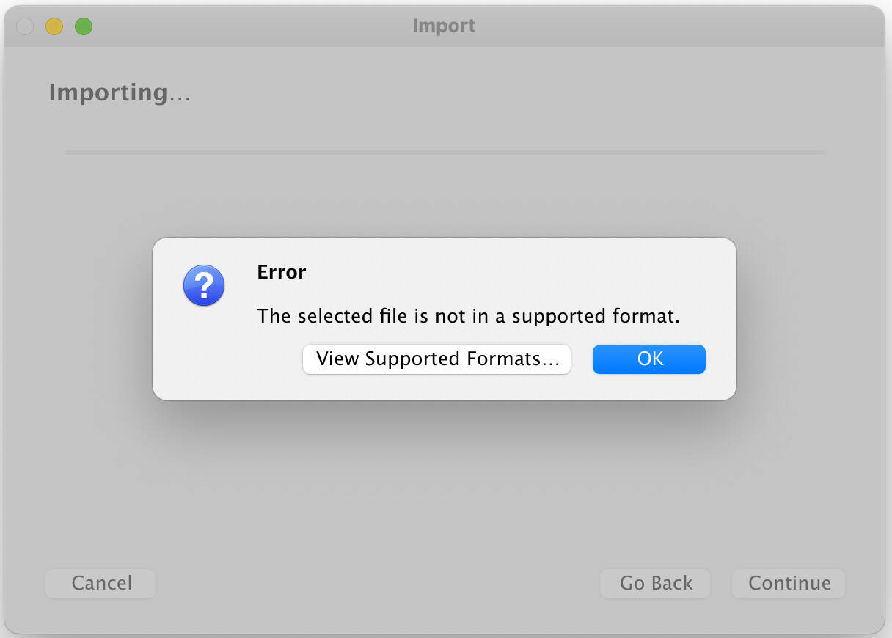Click the import progress bar

tap(445, 153)
